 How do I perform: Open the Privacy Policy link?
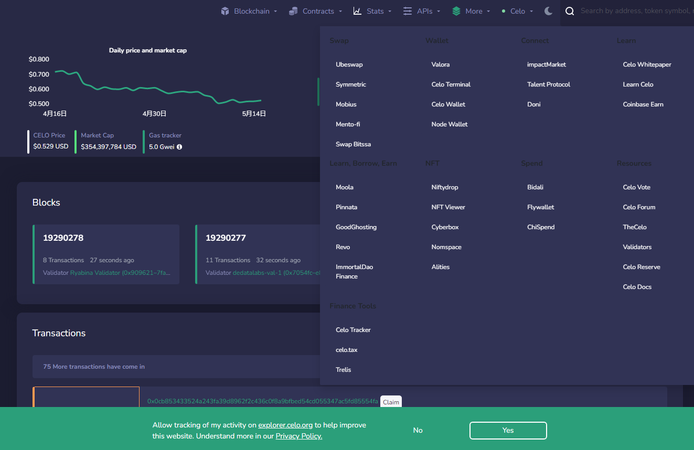pos(298,436)
